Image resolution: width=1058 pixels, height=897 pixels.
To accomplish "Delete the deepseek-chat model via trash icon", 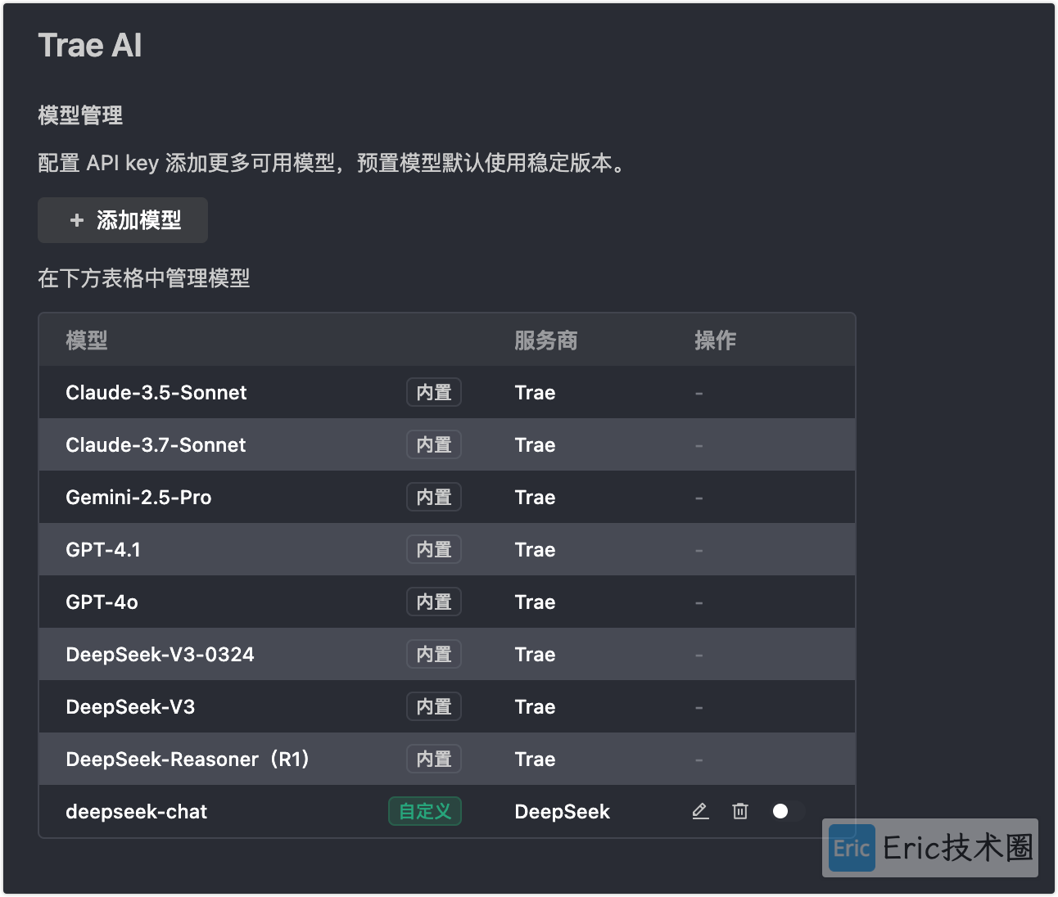I will (740, 811).
